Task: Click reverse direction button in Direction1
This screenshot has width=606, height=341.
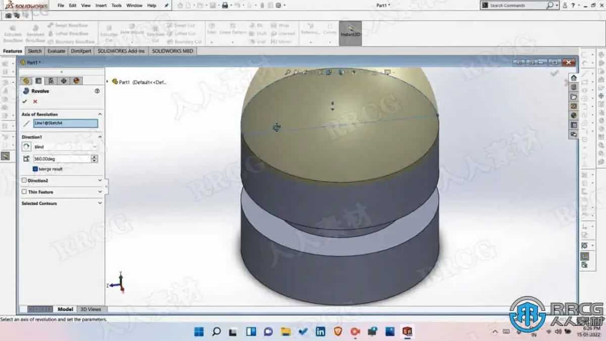Action: click(x=26, y=147)
